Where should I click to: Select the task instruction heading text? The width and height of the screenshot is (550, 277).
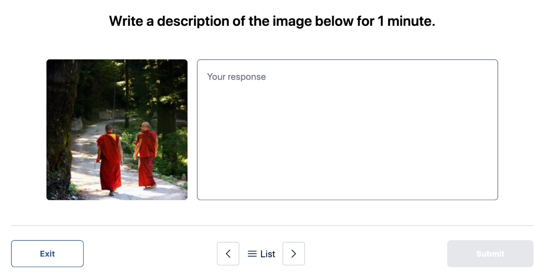point(272,21)
